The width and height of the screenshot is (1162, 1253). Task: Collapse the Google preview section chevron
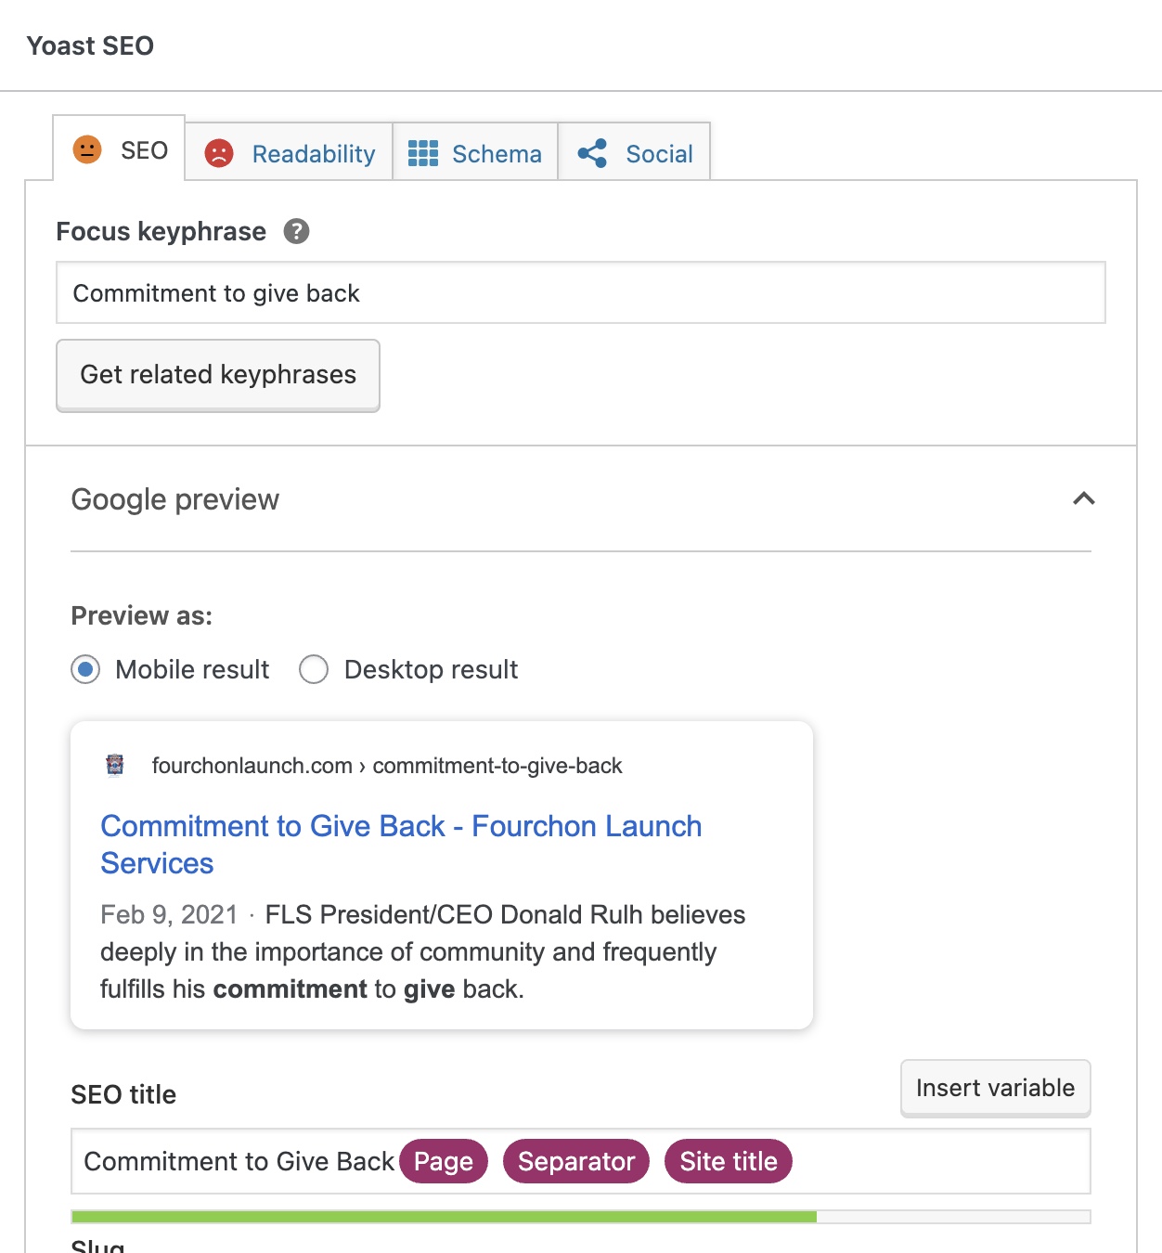click(1083, 499)
